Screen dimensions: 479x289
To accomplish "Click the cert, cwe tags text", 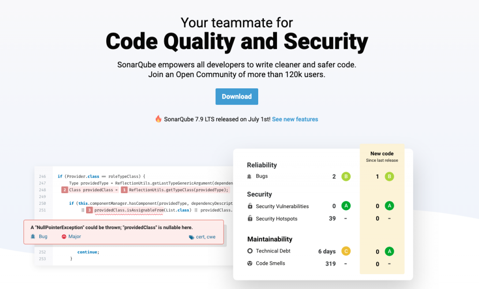I will tap(206, 237).
